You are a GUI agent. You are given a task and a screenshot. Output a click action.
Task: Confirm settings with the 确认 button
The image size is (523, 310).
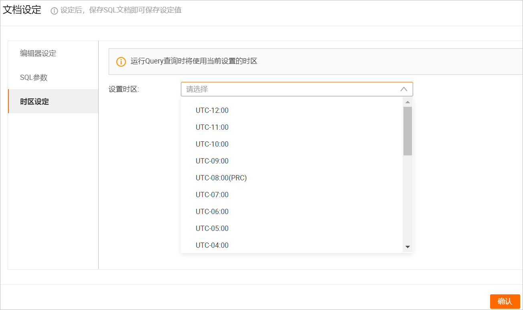(x=505, y=302)
